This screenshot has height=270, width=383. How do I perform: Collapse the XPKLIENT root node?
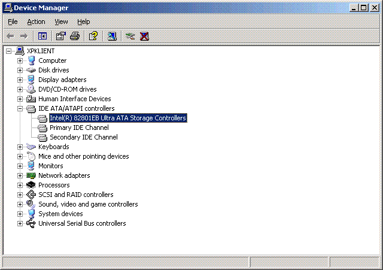9,51
